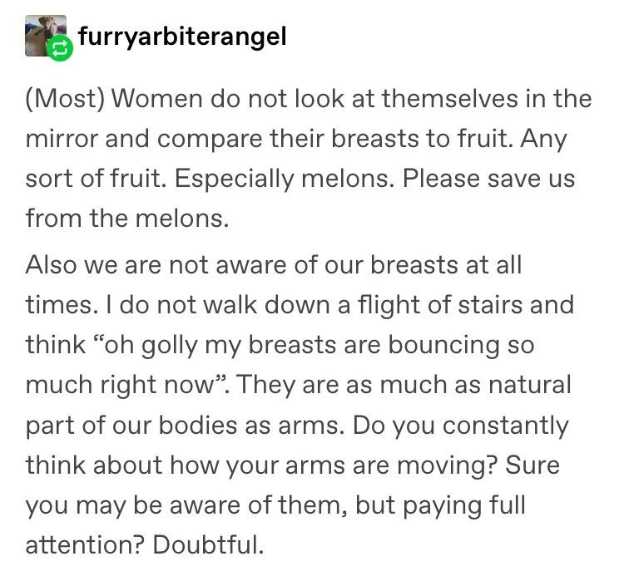Click the word "compare" in the post
This screenshot has width=624, height=571.
point(210,140)
